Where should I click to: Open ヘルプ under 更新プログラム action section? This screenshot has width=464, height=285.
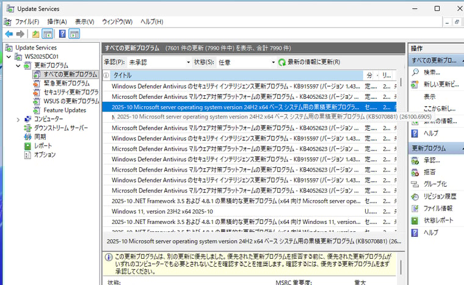(x=430, y=233)
